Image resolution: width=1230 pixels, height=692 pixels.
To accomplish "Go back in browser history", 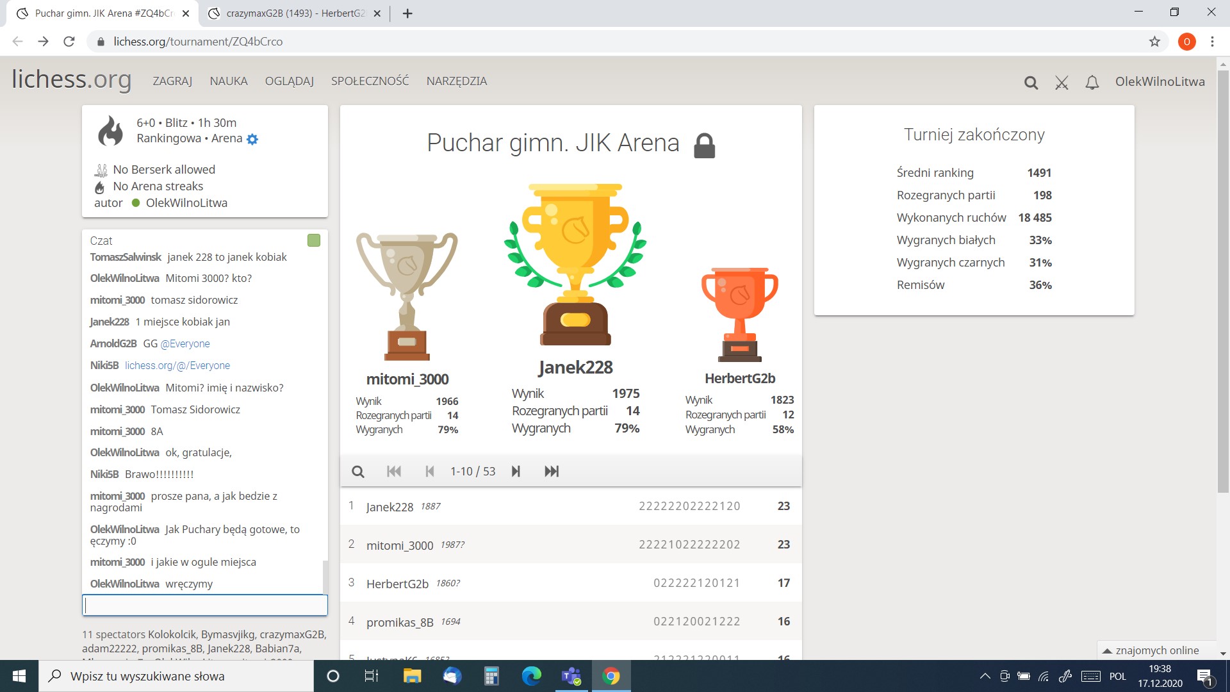I will pos(17,42).
